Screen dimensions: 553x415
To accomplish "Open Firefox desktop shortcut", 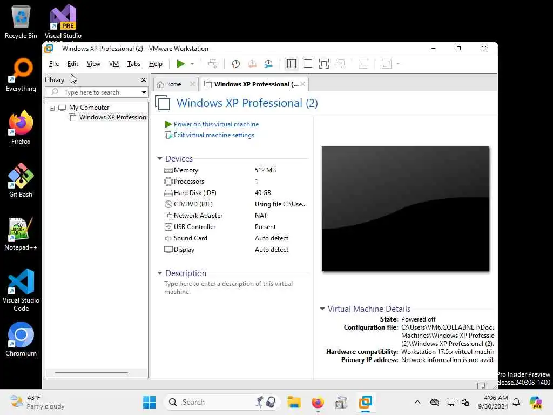I will pyautogui.click(x=21, y=128).
